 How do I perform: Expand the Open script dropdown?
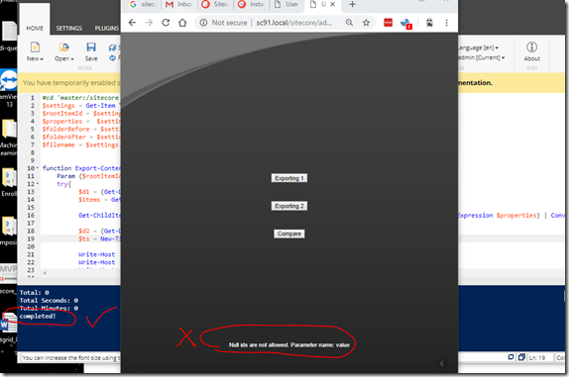[x=64, y=58]
